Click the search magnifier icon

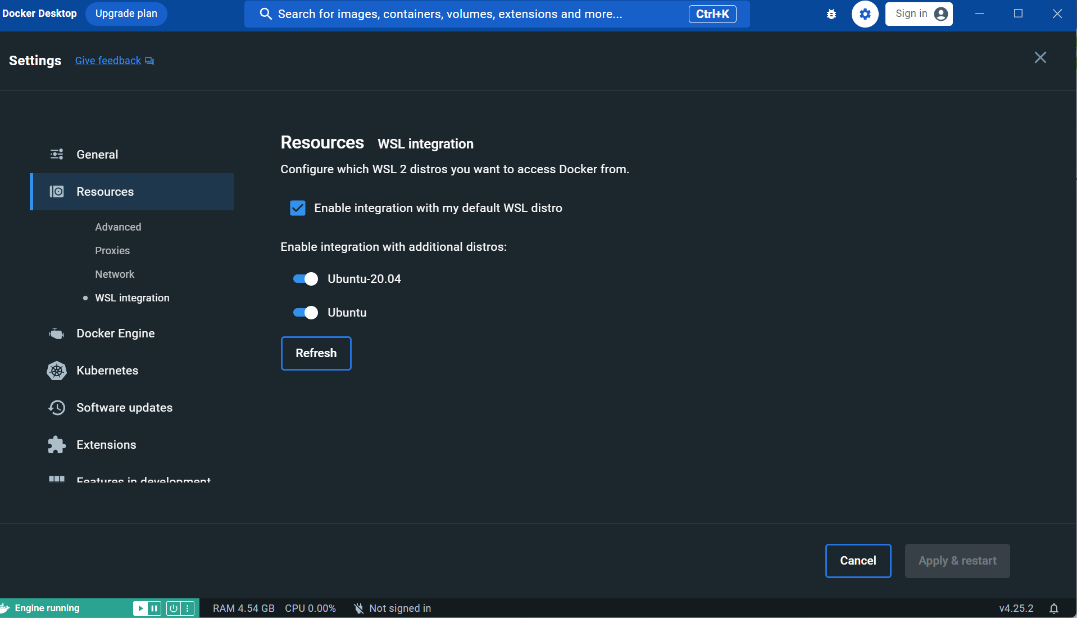coord(266,14)
